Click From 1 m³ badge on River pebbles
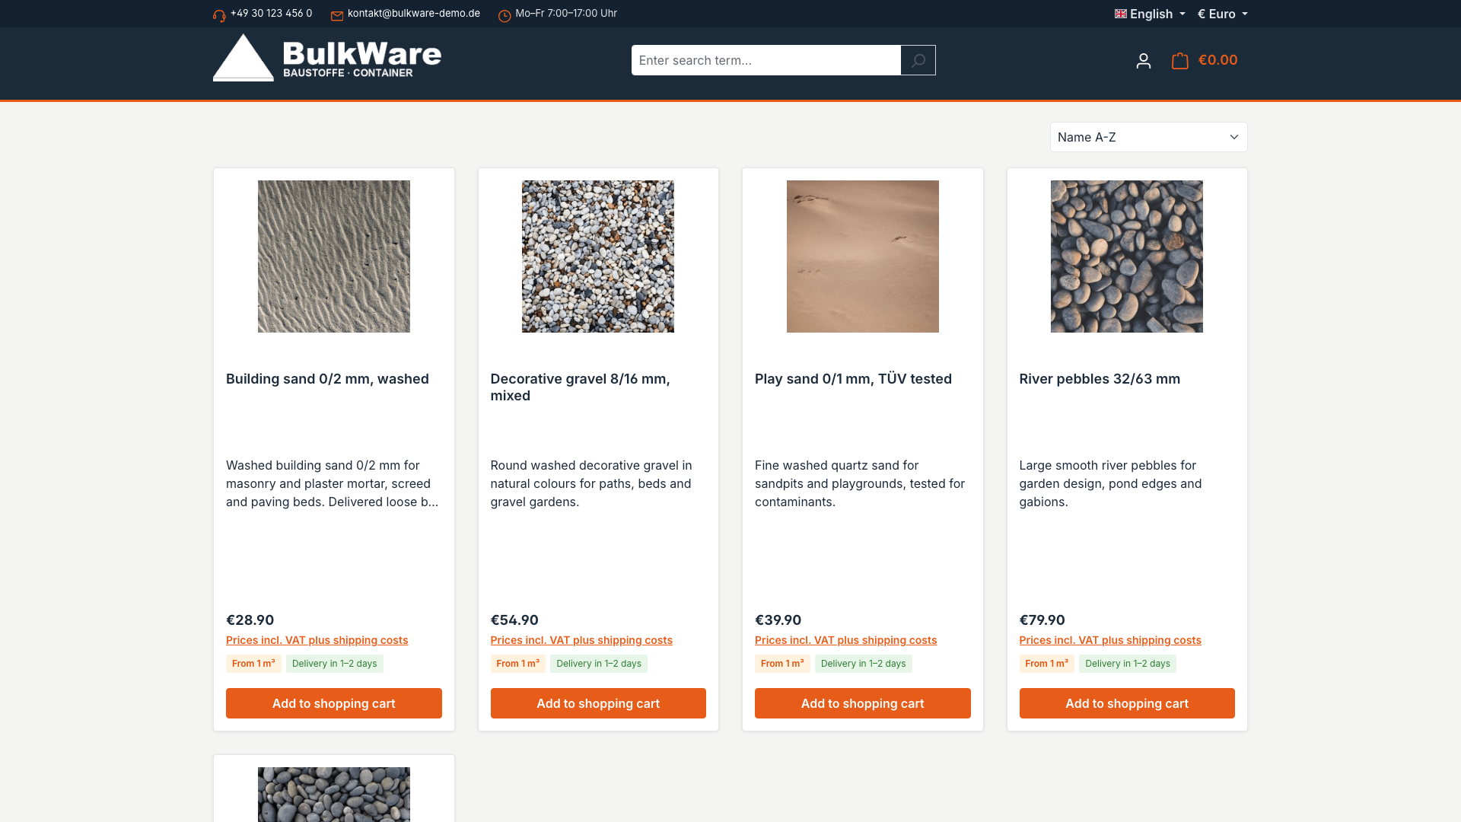Screen dimensions: 1461x822 tap(1046, 664)
